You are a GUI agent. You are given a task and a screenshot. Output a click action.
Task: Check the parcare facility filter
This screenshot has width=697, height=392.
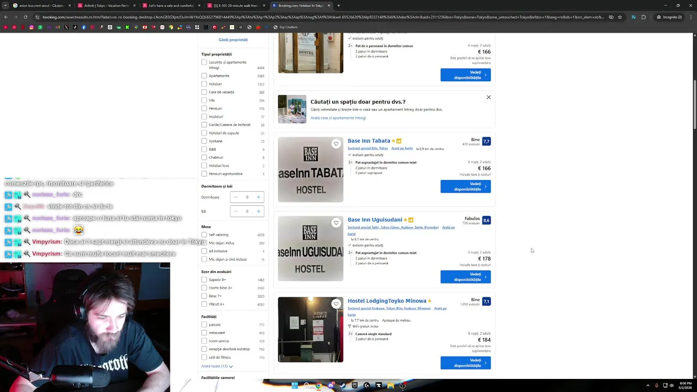tap(204, 324)
